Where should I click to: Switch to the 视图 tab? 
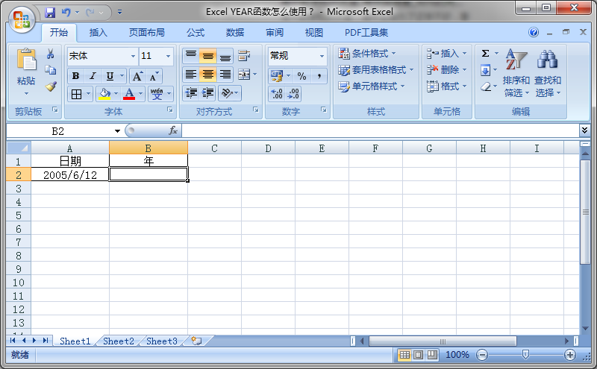coord(314,33)
